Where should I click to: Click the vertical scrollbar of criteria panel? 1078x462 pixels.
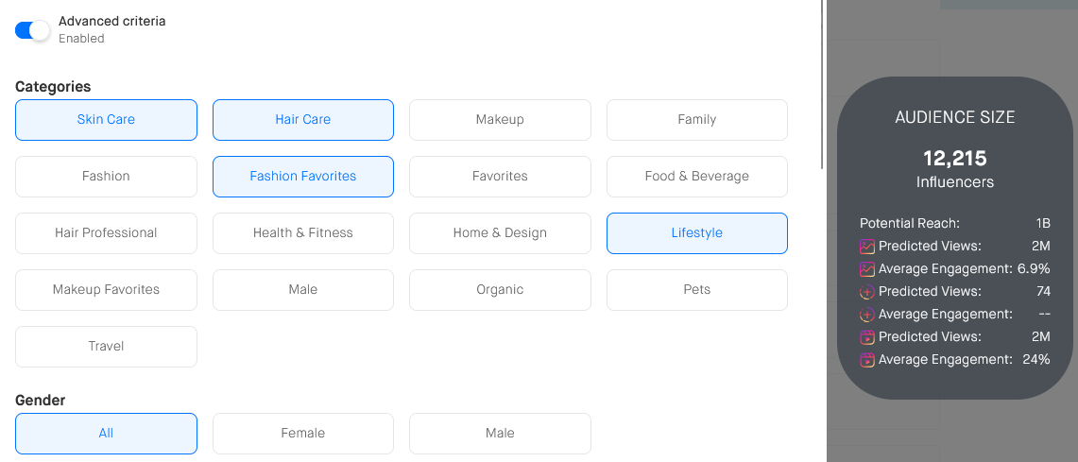pyautogui.click(x=823, y=85)
